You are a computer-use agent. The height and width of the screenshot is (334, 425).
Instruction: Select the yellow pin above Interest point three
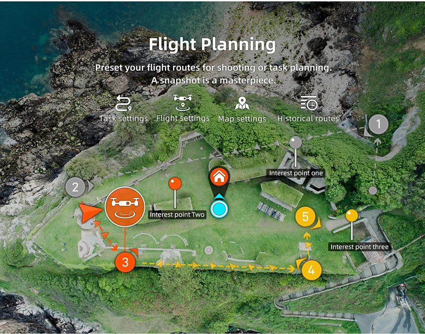point(352,215)
